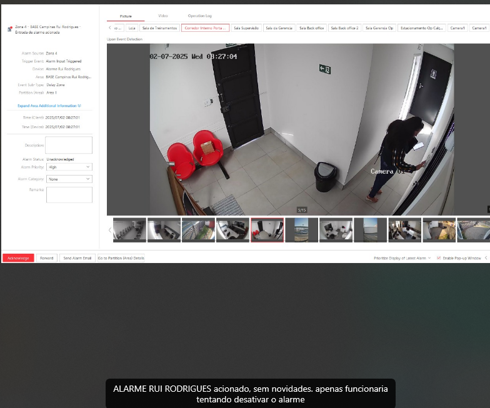Screen dimensions: 490x408
Task: Select the Sala Gerencia Op camera tab
Action: click(379, 27)
